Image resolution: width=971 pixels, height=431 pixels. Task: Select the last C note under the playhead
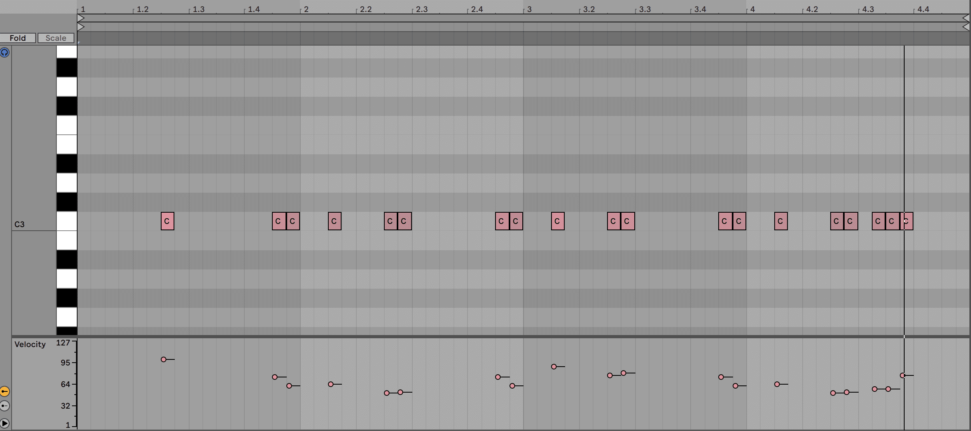pos(907,221)
